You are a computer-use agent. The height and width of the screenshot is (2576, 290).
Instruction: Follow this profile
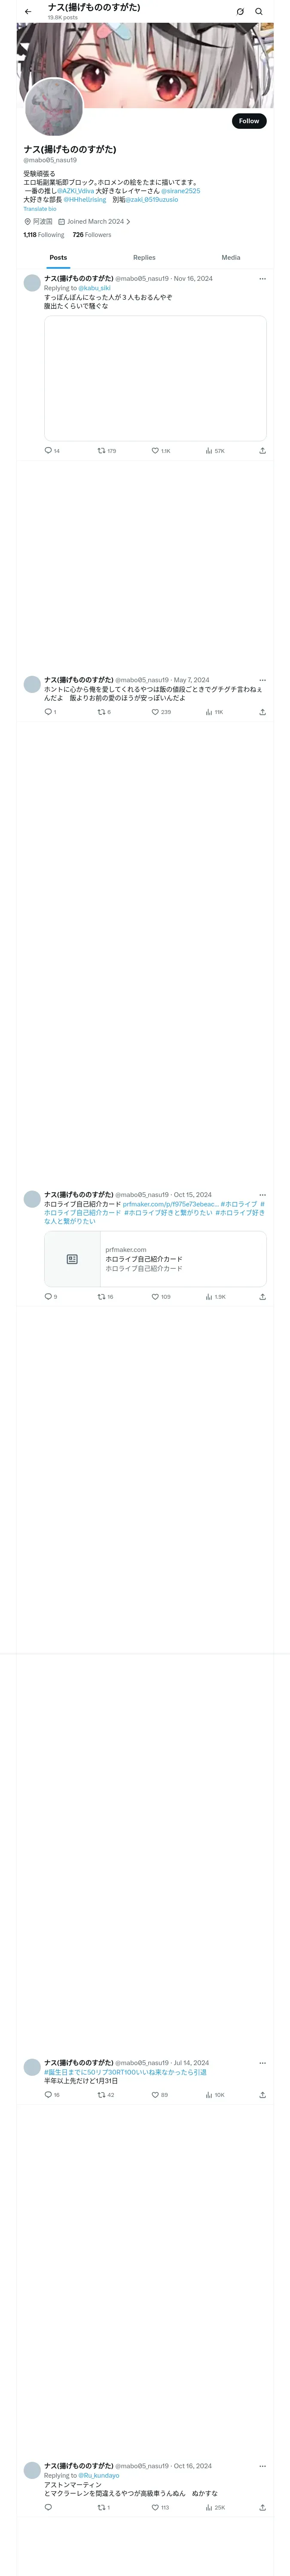click(249, 121)
